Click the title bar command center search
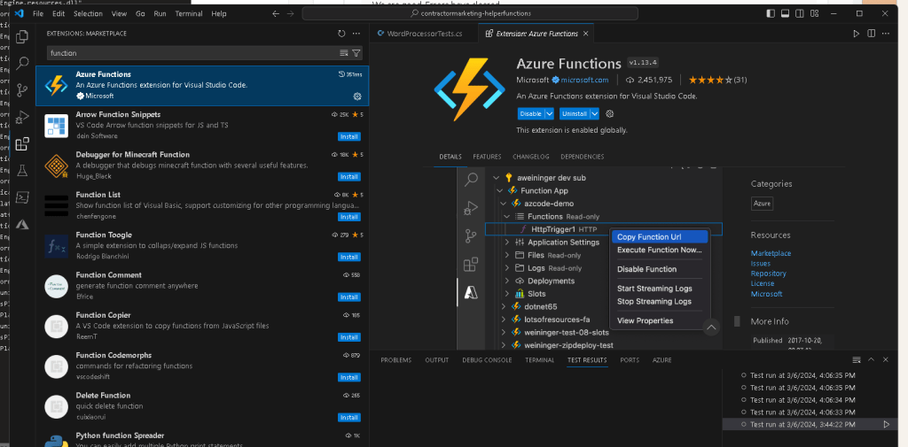The height and width of the screenshot is (447, 908). [470, 13]
